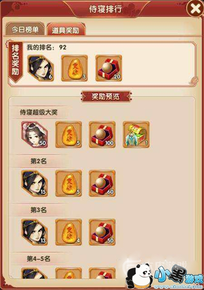Tap third place jade token with 4

(69, 232)
